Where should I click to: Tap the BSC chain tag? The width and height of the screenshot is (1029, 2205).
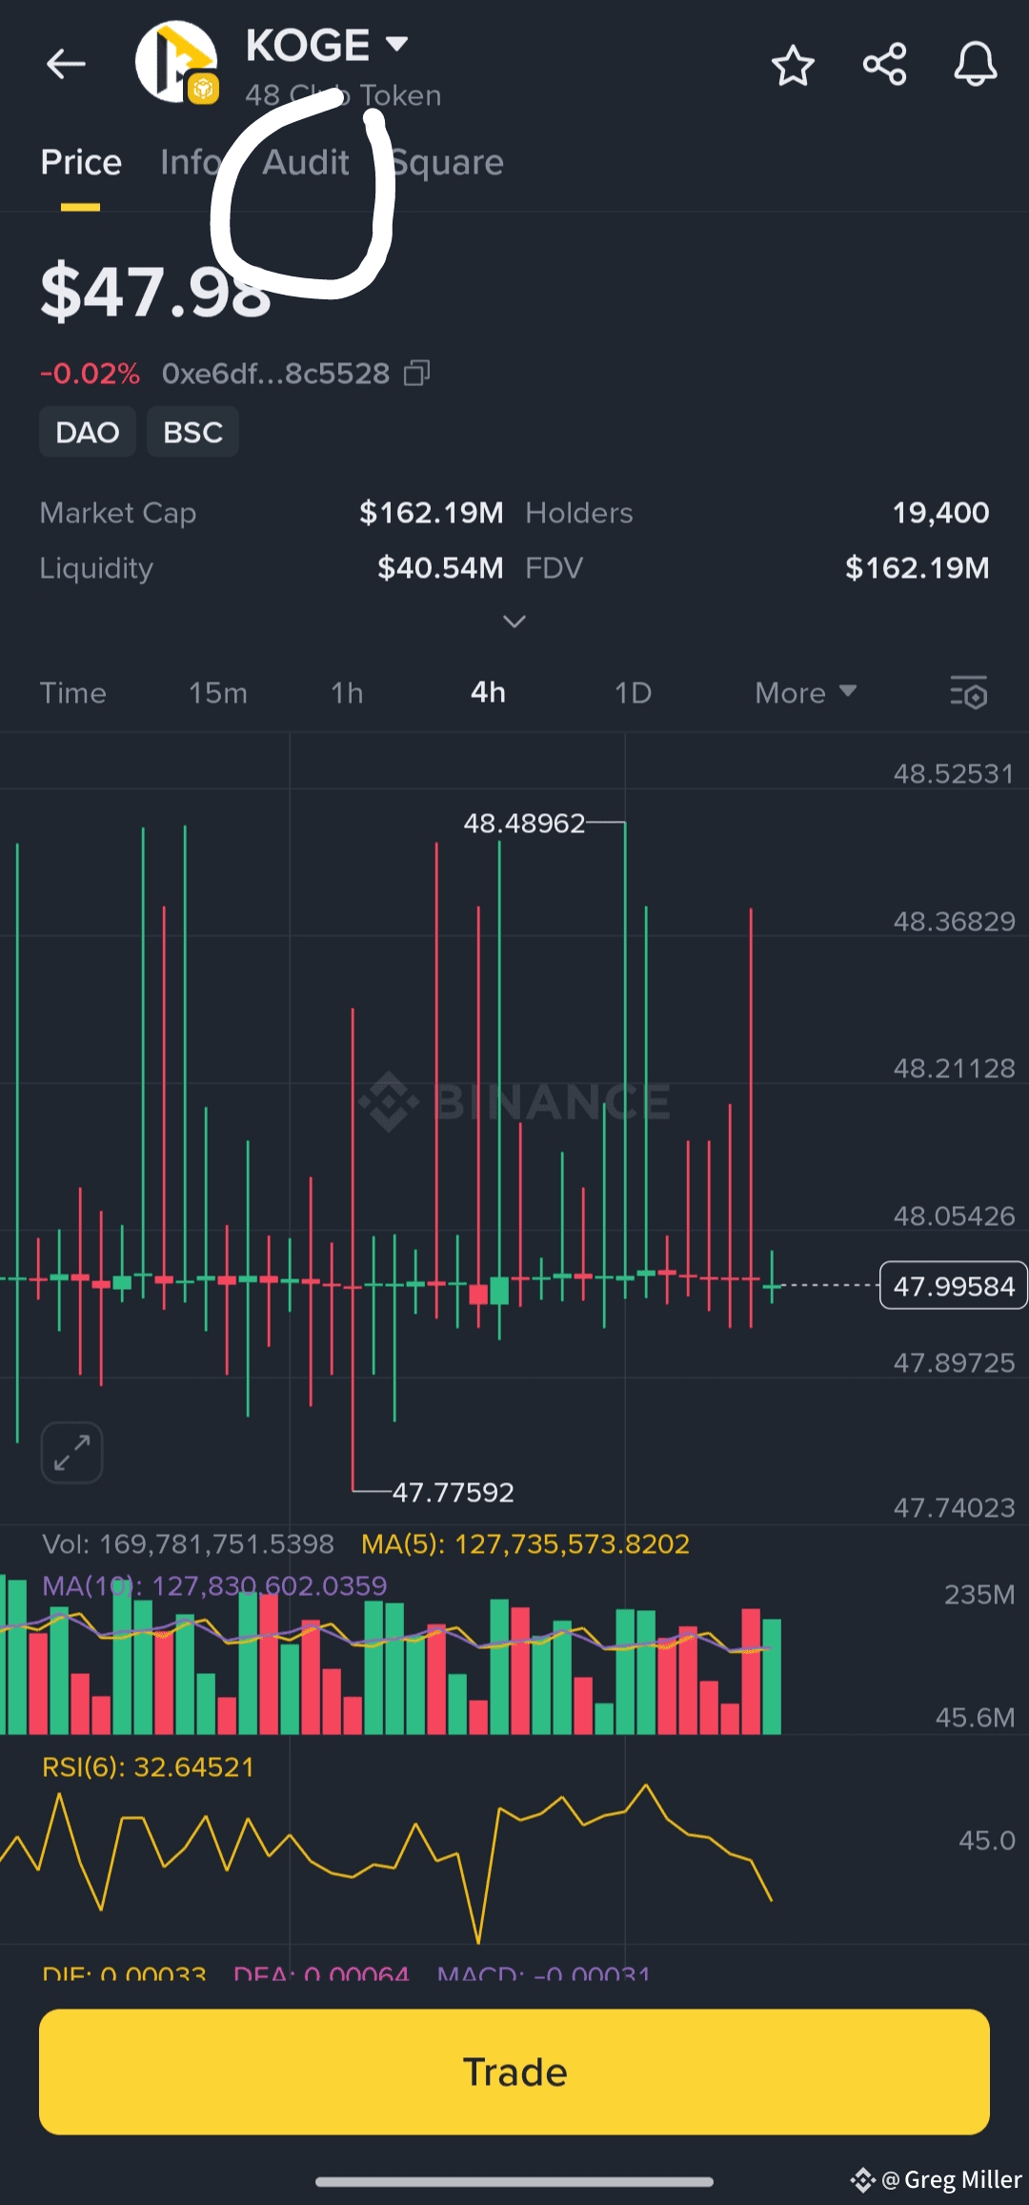(192, 432)
